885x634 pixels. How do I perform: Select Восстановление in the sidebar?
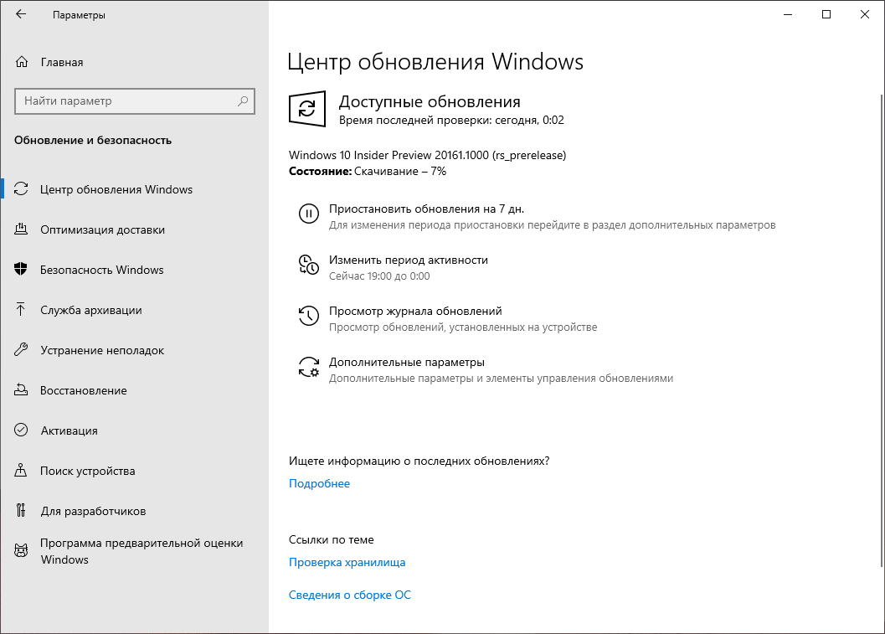(x=84, y=390)
